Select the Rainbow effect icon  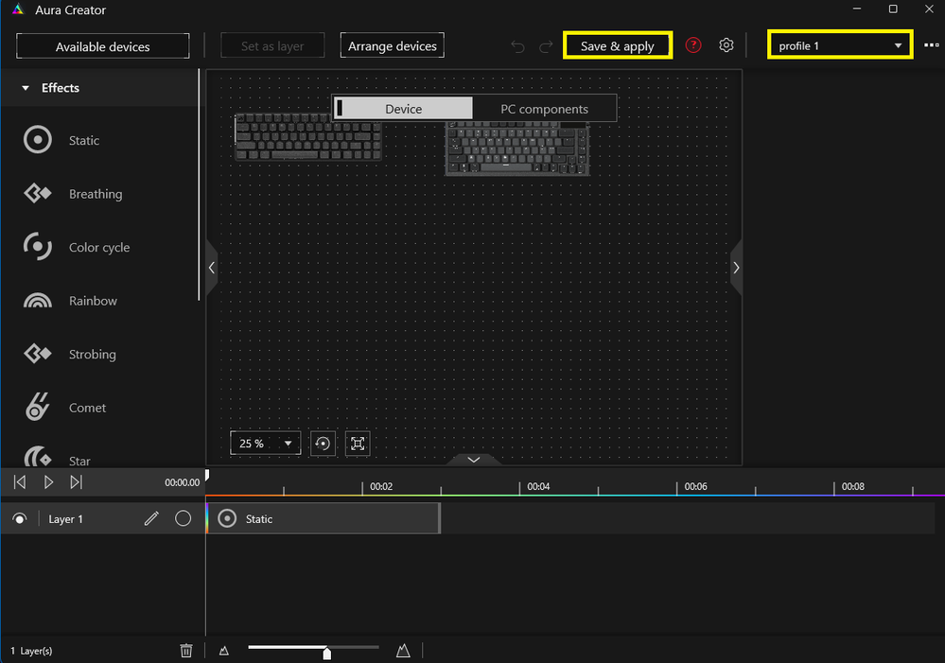tap(38, 300)
